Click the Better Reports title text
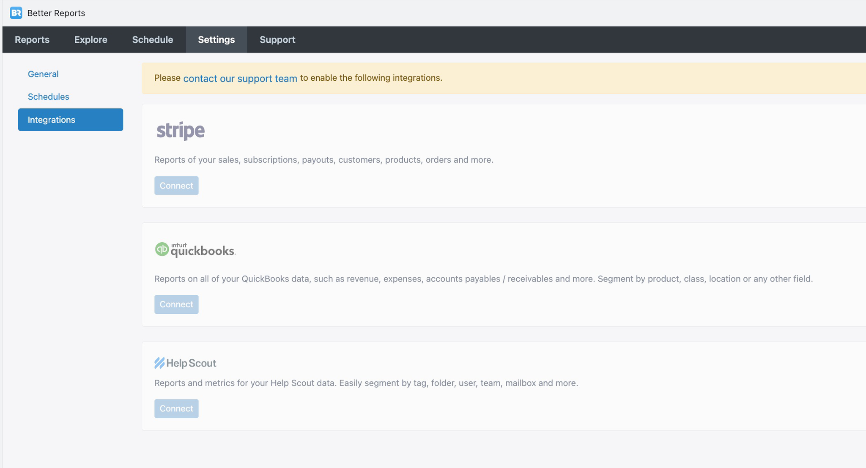The width and height of the screenshot is (866, 468). click(56, 13)
